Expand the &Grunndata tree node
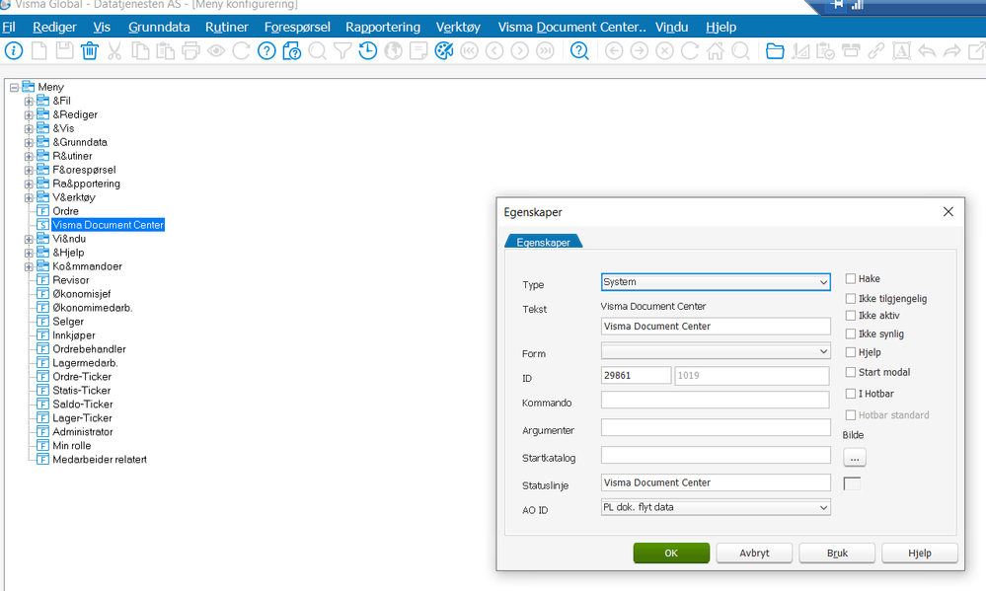Viewport: 986px width, 591px height. tap(29, 143)
